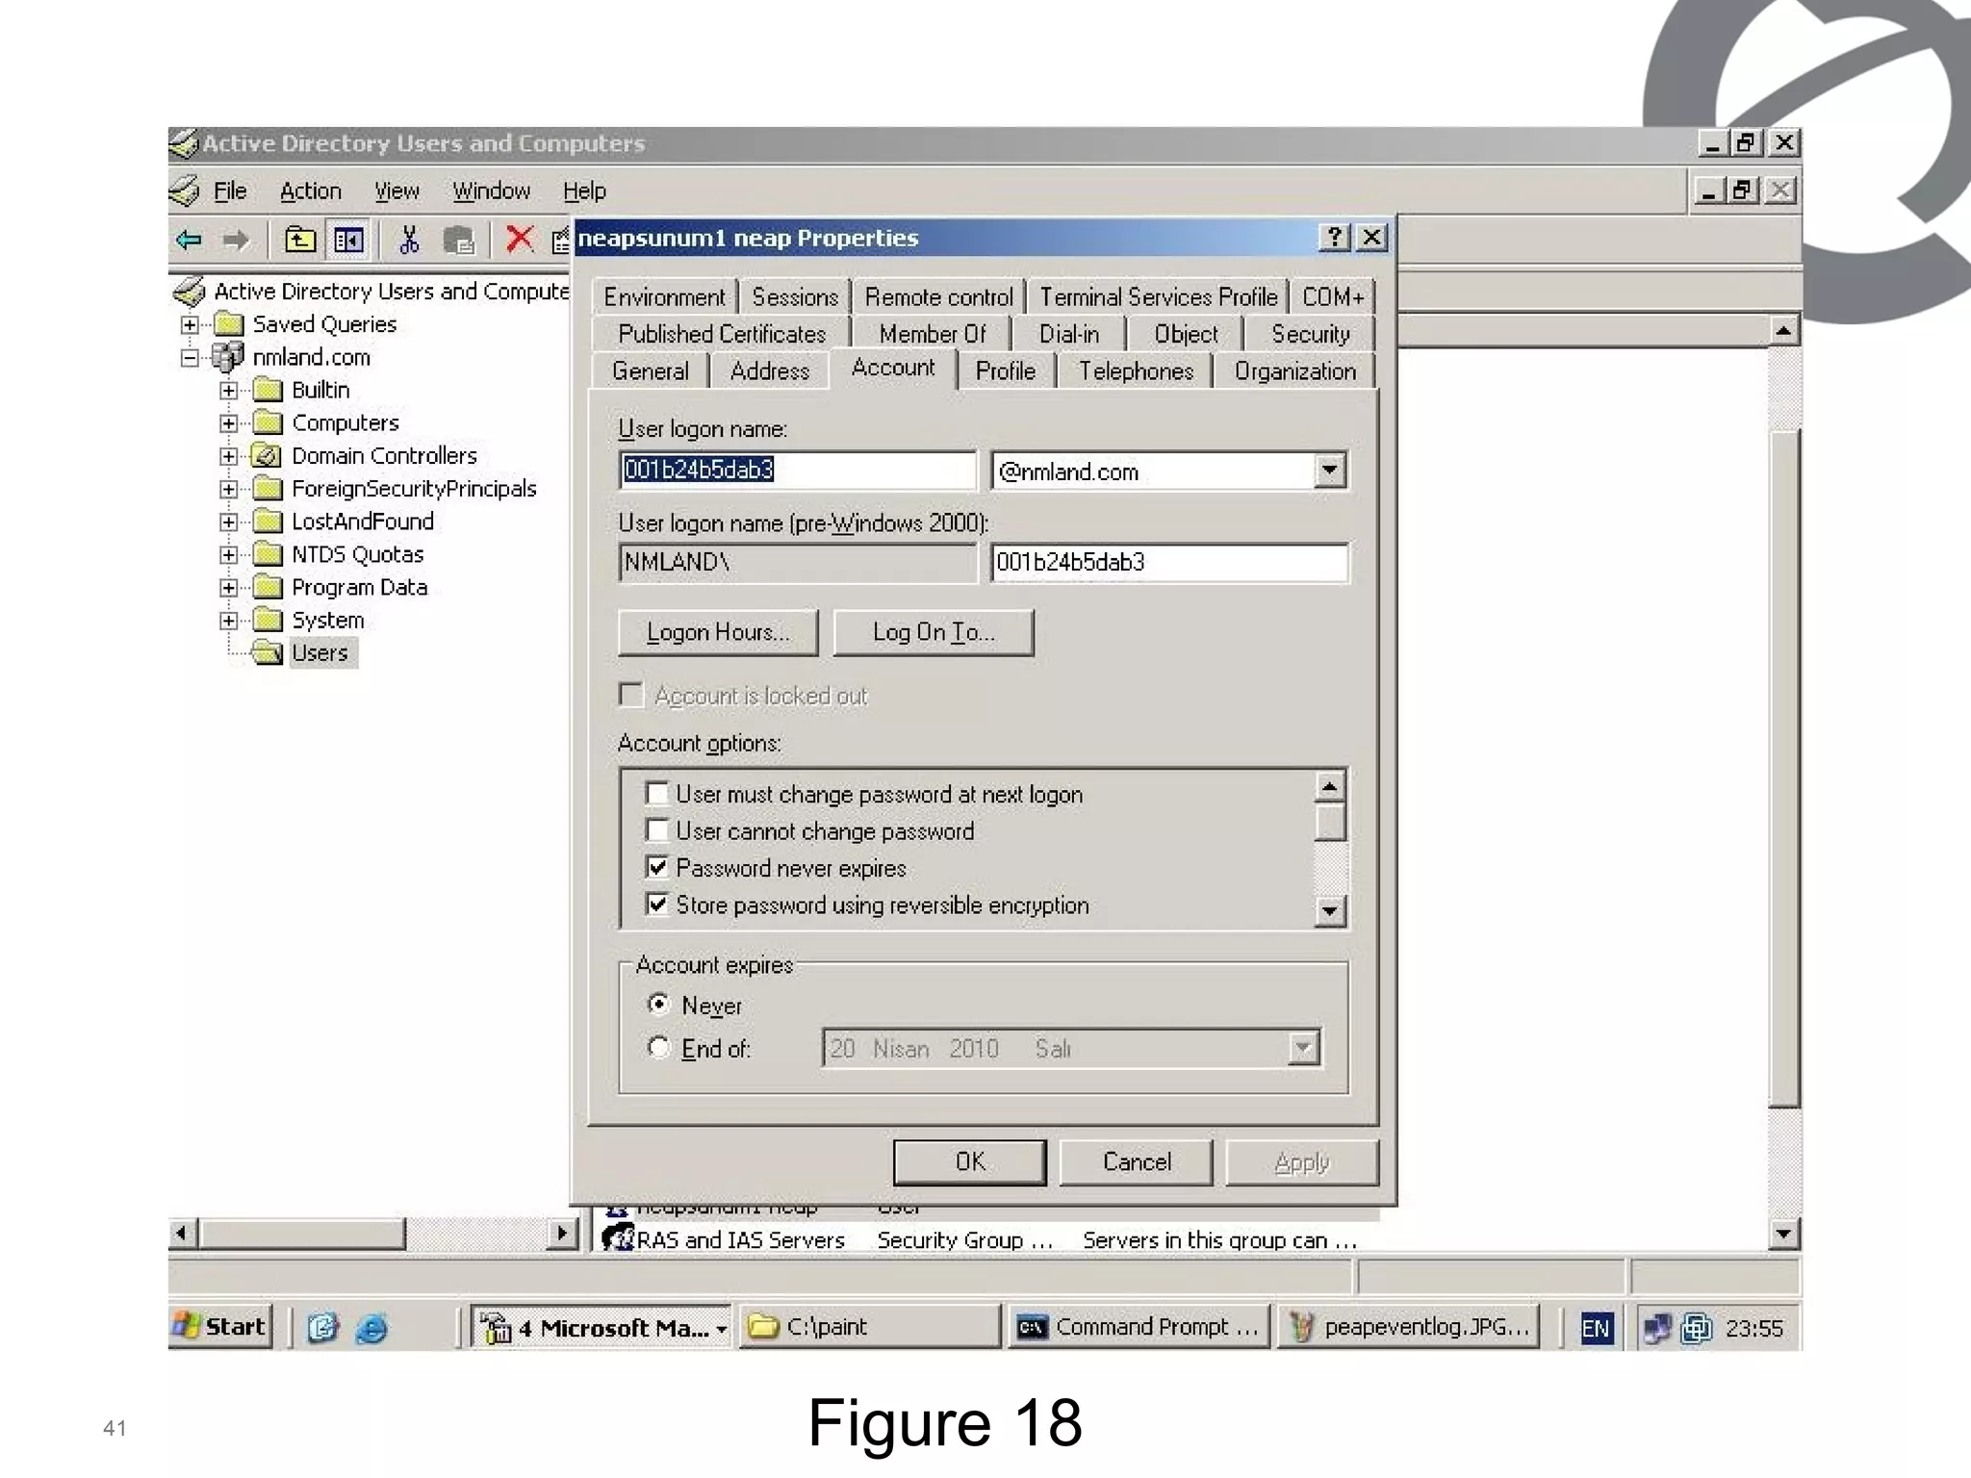
Task: Click the ForeignSecurityPrincipals folder icon
Action: coord(268,489)
